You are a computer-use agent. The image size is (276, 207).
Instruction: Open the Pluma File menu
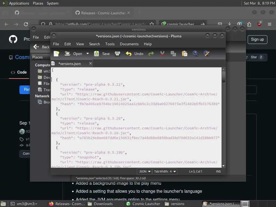[x=56, y=44]
